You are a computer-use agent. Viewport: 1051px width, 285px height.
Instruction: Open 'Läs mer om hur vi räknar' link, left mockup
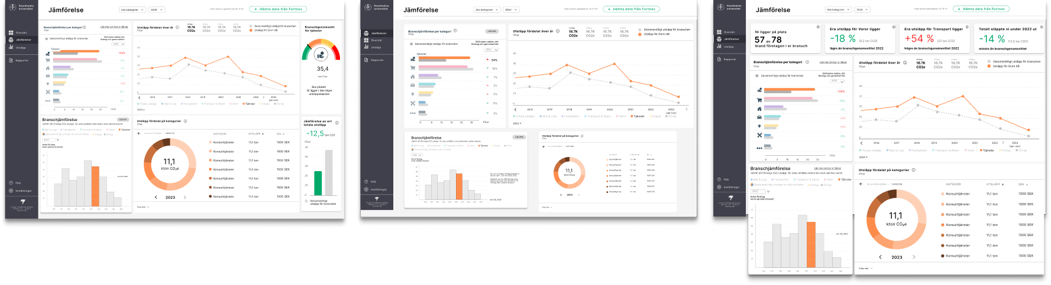114,27
